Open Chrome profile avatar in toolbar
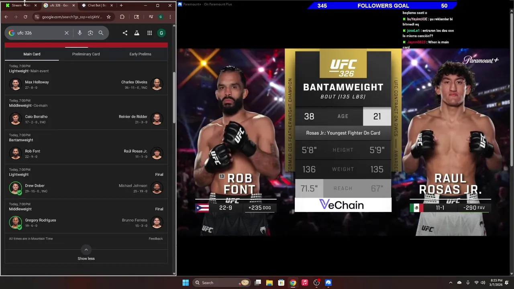514x289 pixels. tap(161, 17)
